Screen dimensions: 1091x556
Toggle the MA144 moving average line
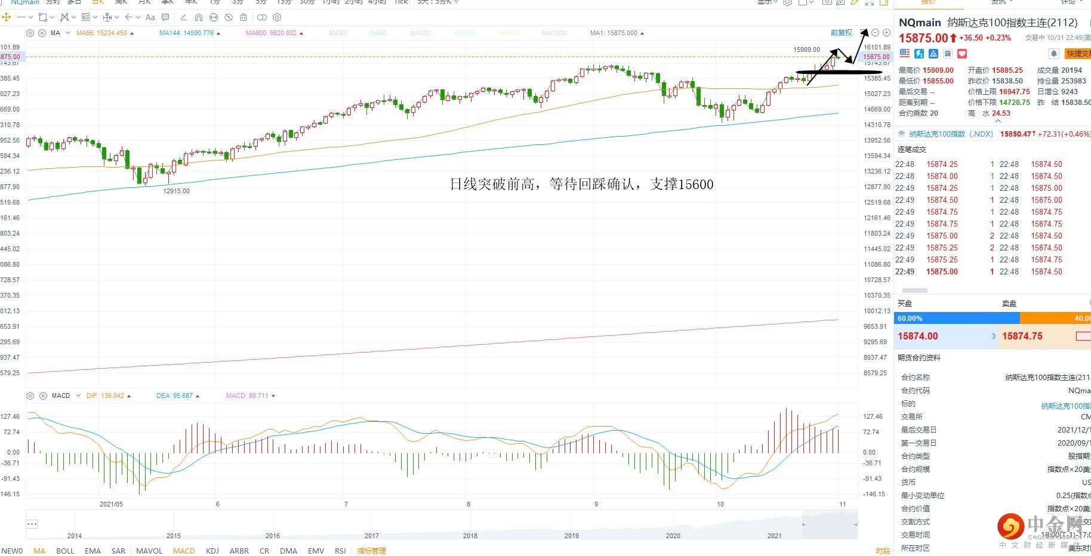(190, 33)
